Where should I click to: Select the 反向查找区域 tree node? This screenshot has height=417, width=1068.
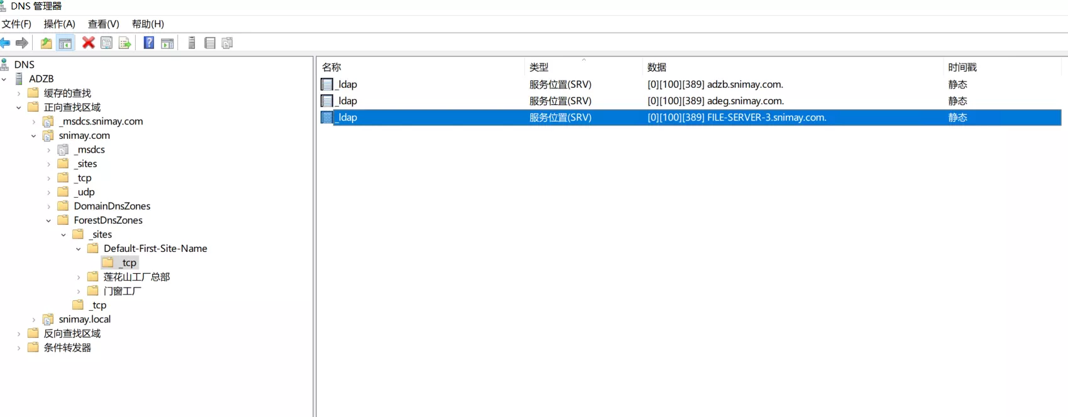coord(72,333)
